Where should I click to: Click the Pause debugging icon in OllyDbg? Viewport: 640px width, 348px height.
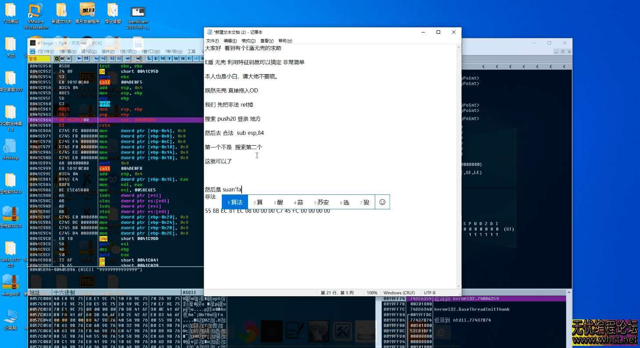click(86, 58)
